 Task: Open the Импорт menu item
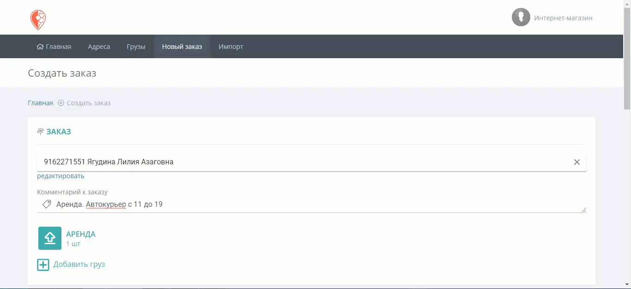coord(231,47)
